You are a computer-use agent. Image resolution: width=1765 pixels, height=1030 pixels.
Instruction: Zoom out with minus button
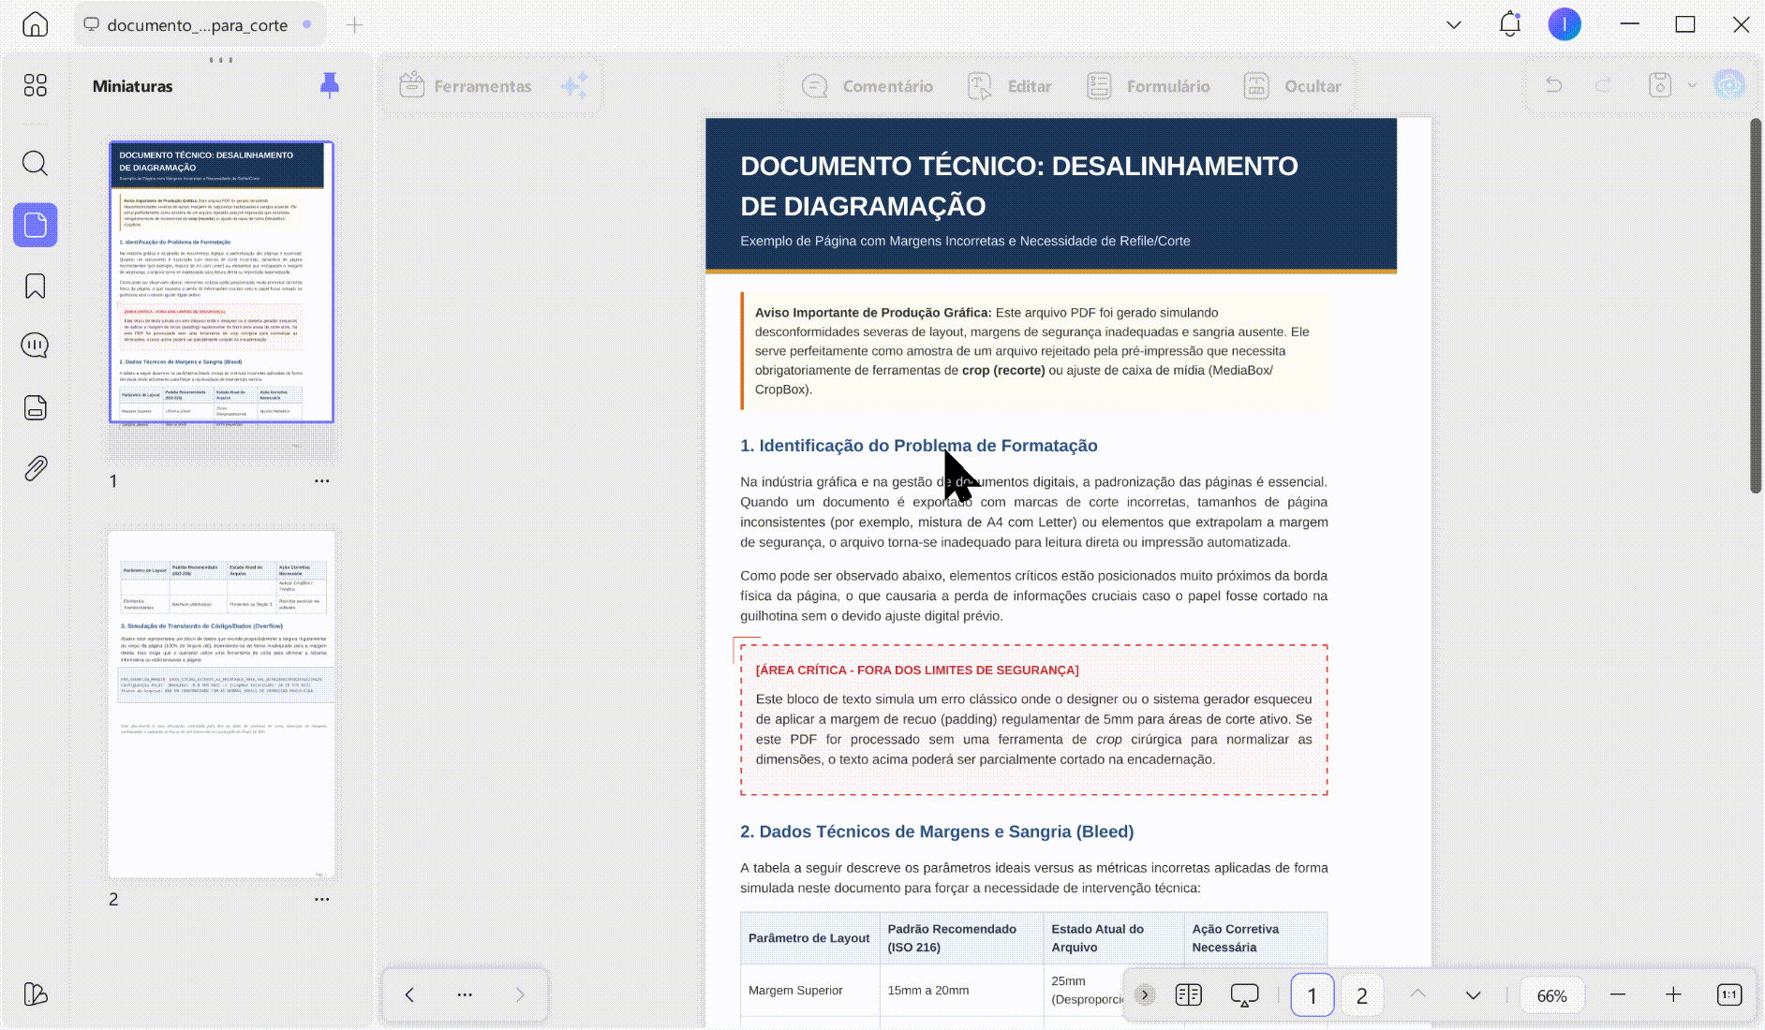point(1618,994)
